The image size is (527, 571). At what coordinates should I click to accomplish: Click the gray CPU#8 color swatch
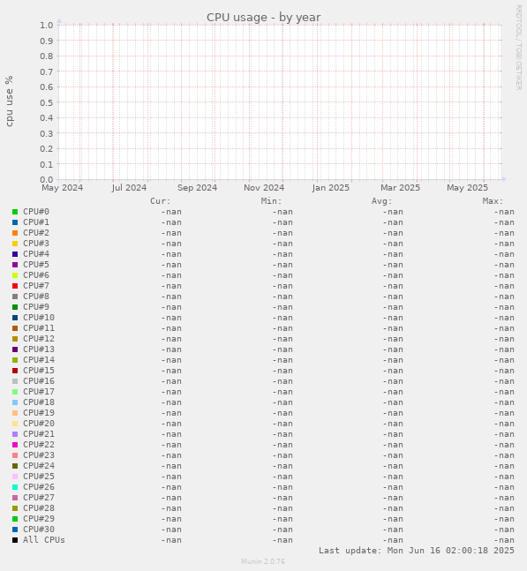click(x=15, y=296)
